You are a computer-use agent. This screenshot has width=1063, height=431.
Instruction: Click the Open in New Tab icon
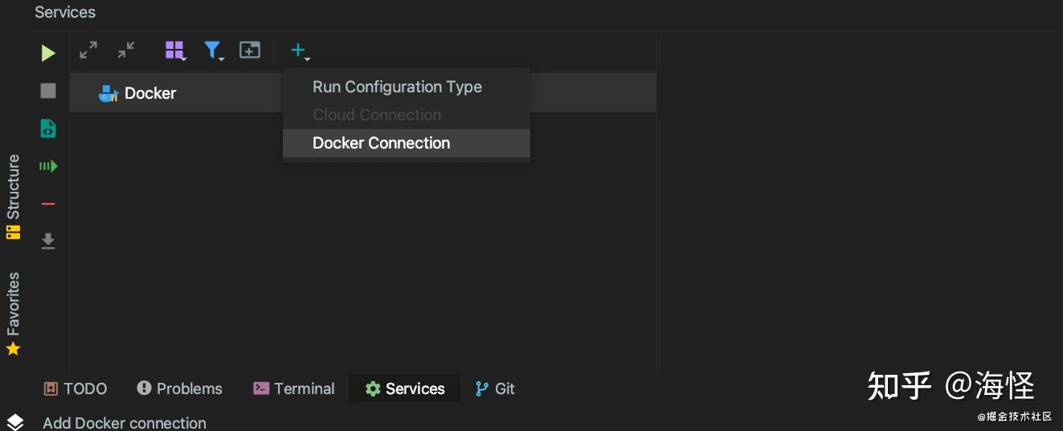coord(250,51)
